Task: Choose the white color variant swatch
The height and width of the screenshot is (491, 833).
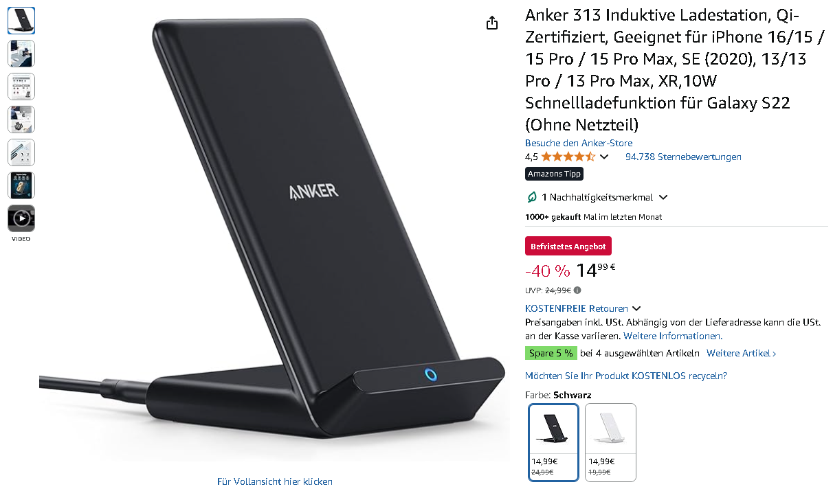Action: (610, 442)
